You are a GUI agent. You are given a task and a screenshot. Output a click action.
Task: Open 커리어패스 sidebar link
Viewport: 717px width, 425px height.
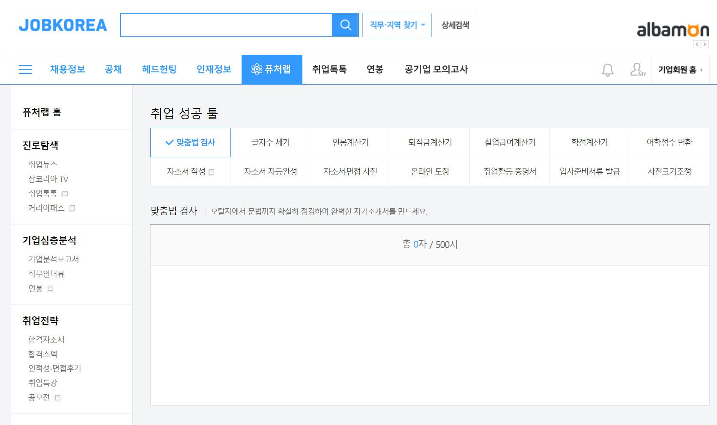(46, 208)
